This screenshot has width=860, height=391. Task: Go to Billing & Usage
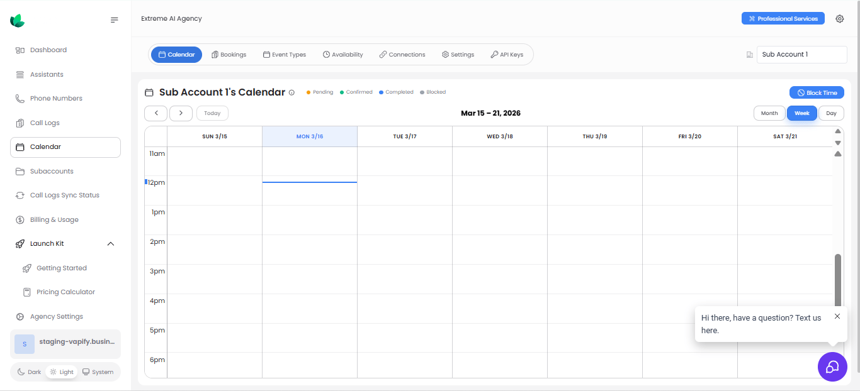coord(65,219)
